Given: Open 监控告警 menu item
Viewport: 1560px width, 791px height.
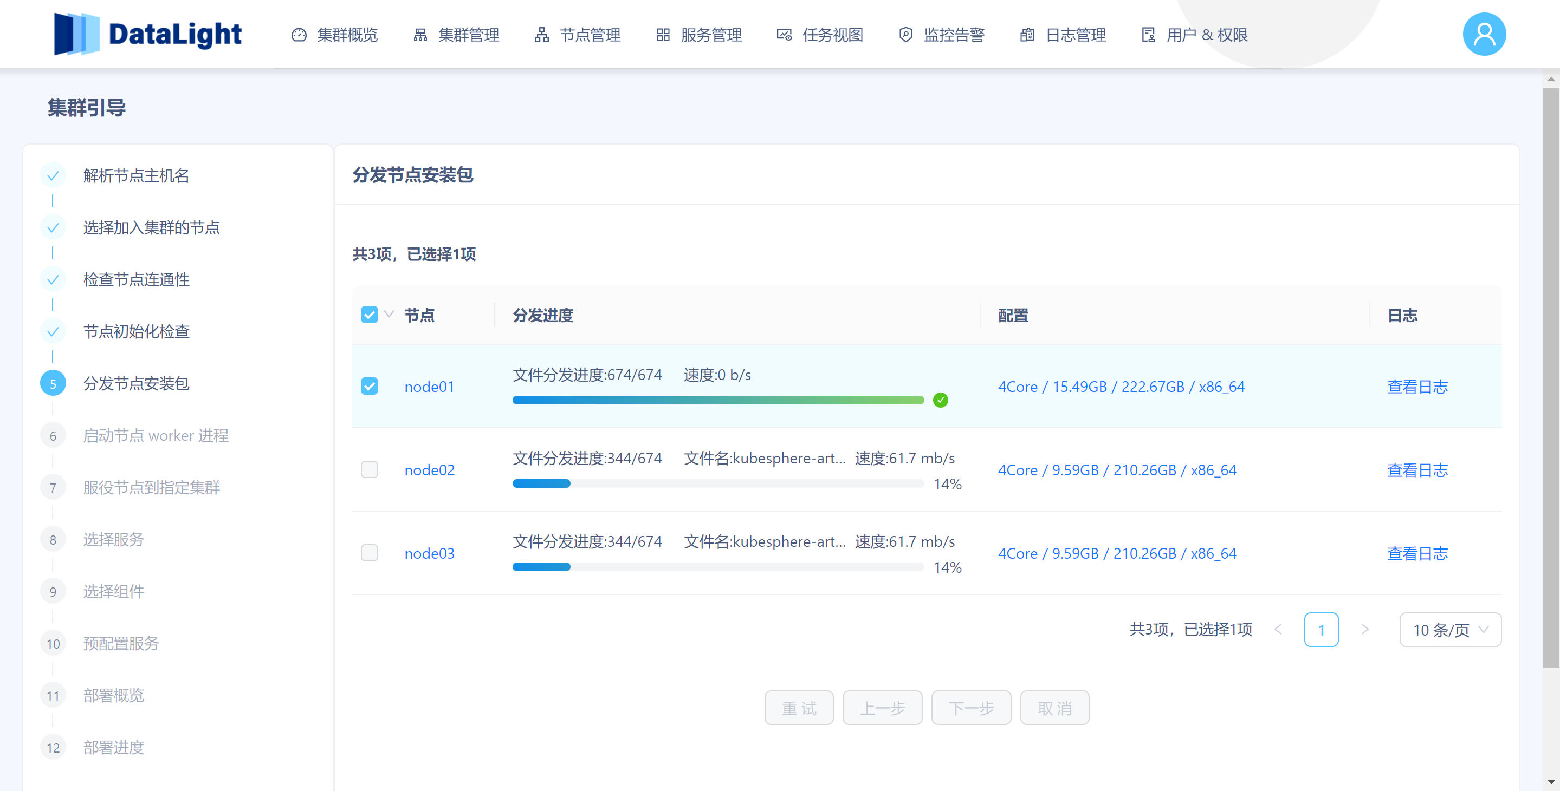Looking at the screenshot, I should (942, 35).
